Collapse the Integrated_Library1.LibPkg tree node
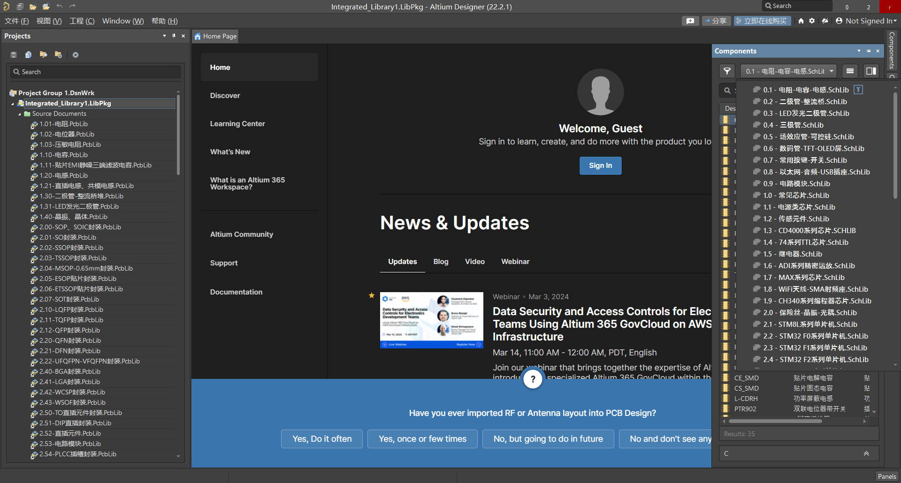The height and width of the screenshot is (483, 901). [x=13, y=104]
